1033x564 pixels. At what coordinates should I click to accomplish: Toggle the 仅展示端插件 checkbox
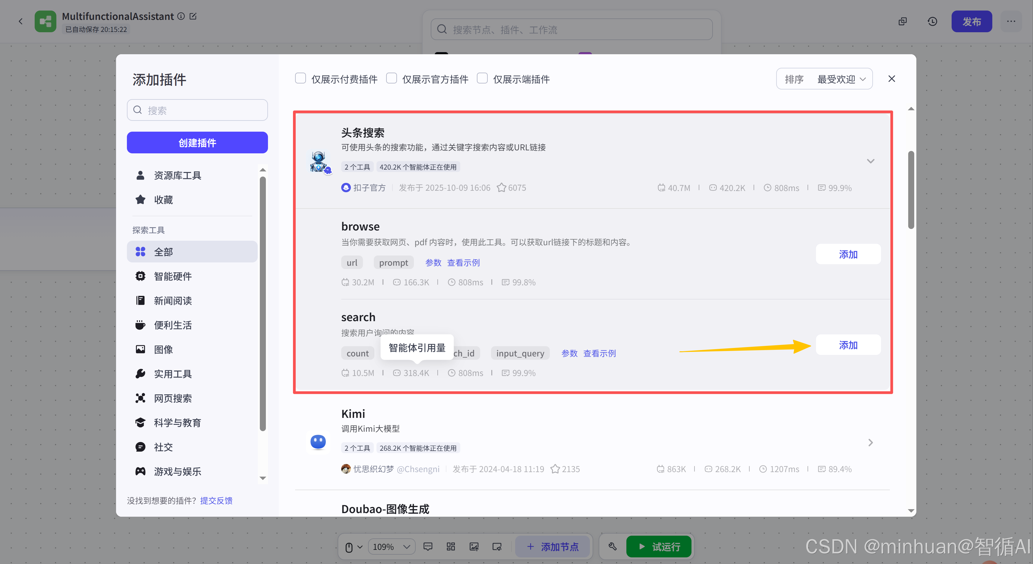pos(482,78)
